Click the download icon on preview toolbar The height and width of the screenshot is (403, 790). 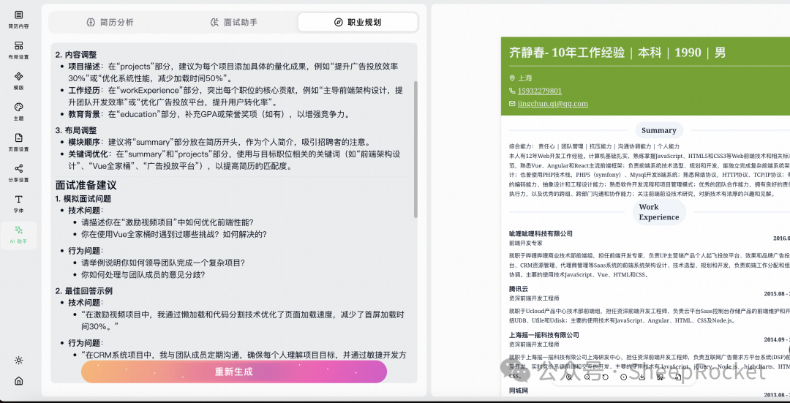(x=642, y=377)
